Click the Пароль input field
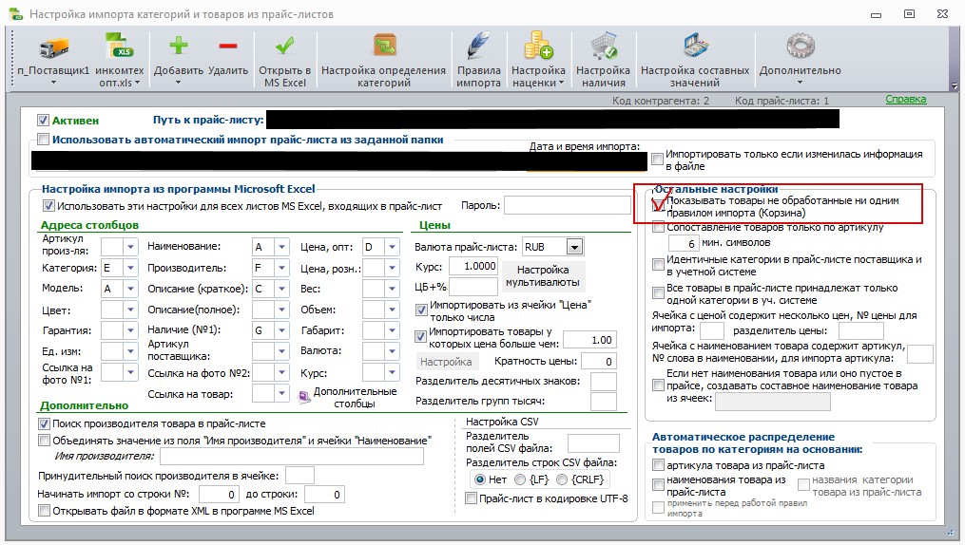The image size is (965, 545). point(567,205)
